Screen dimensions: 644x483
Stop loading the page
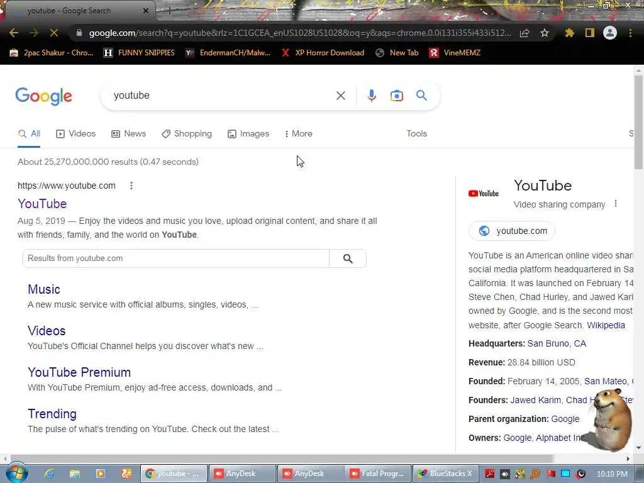click(x=54, y=33)
